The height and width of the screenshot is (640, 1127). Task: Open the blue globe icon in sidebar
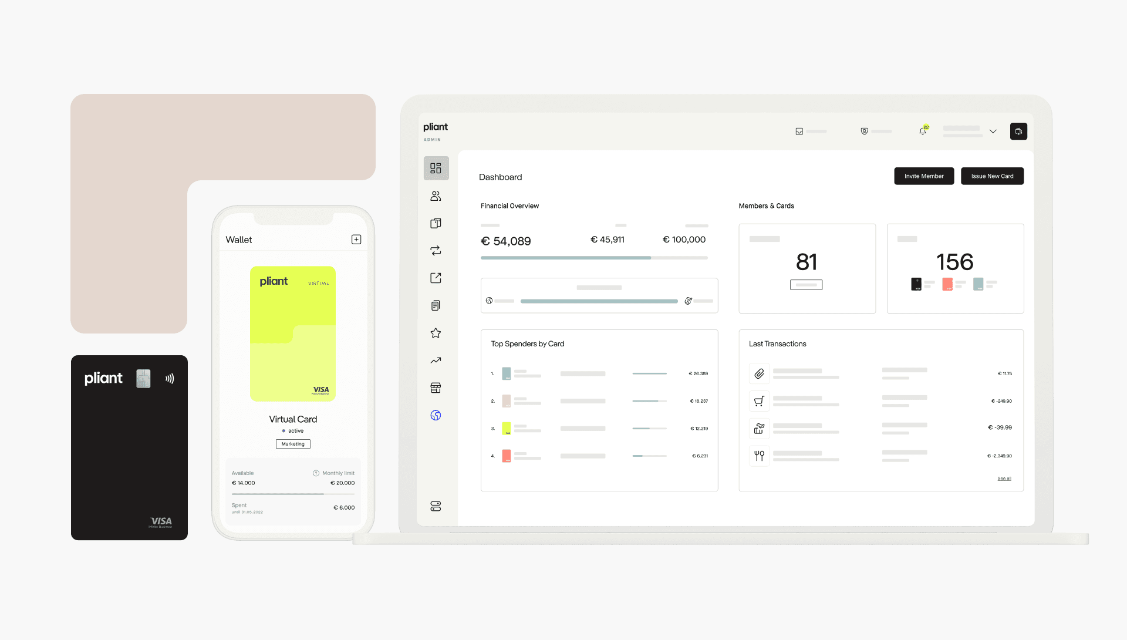pyautogui.click(x=436, y=415)
